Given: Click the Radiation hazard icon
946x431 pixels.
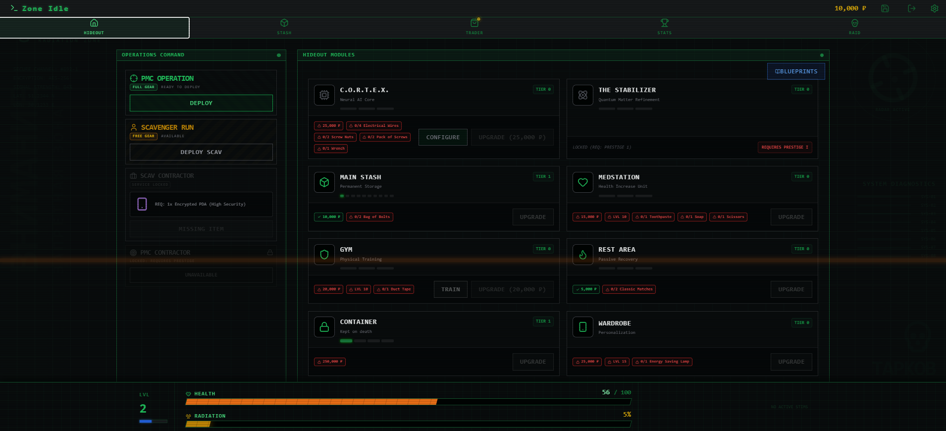Looking at the screenshot, I should click(188, 416).
